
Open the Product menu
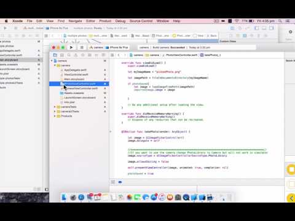[x=105, y=21]
